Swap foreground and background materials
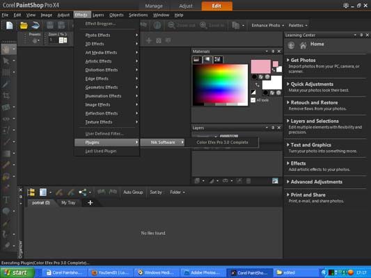Image resolution: width=371 pixels, height=278 pixels. point(257,85)
